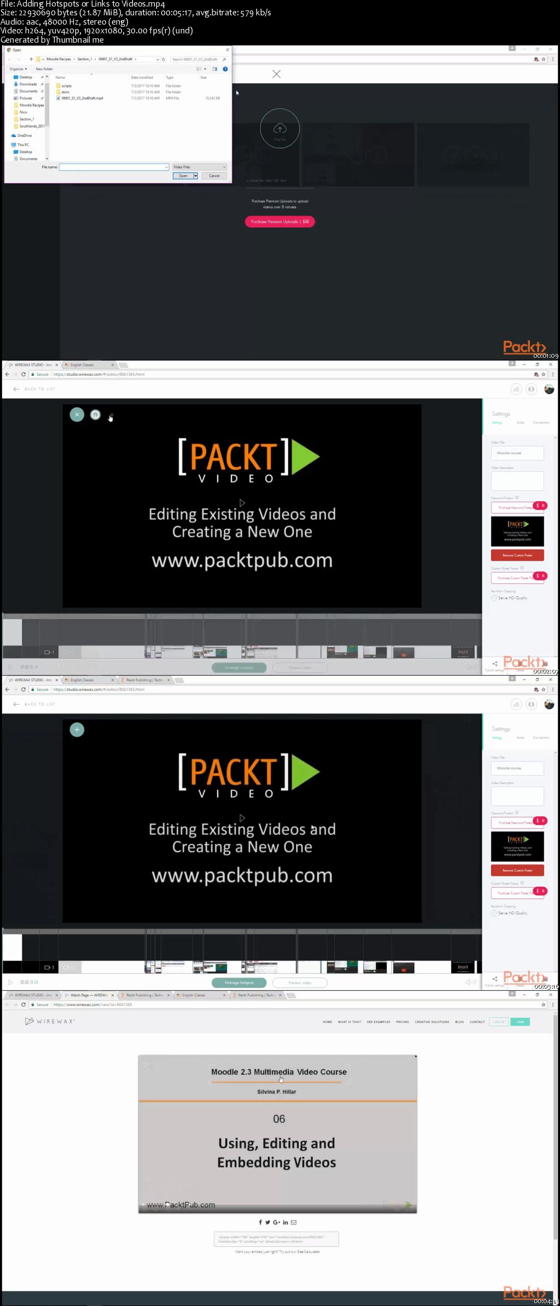Viewport: 560px width, 1306px height.
Task: Open the PRICING menu item on WIREWAX
Action: click(x=402, y=1021)
